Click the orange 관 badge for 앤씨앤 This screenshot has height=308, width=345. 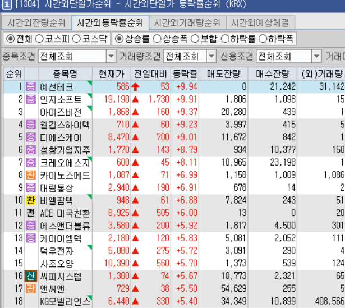[31, 288]
